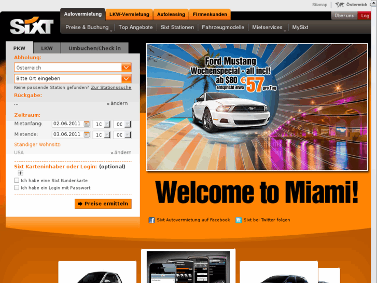Image resolution: width=377 pixels, height=283 pixels.
Task: Click the smartphone apps thumbnail
Action: point(188,267)
